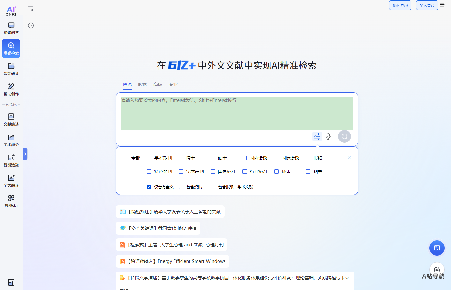Image resolution: width=451 pixels, height=290 pixels.
Task: Open 智能体+ in the sidebar
Action: (x=11, y=201)
